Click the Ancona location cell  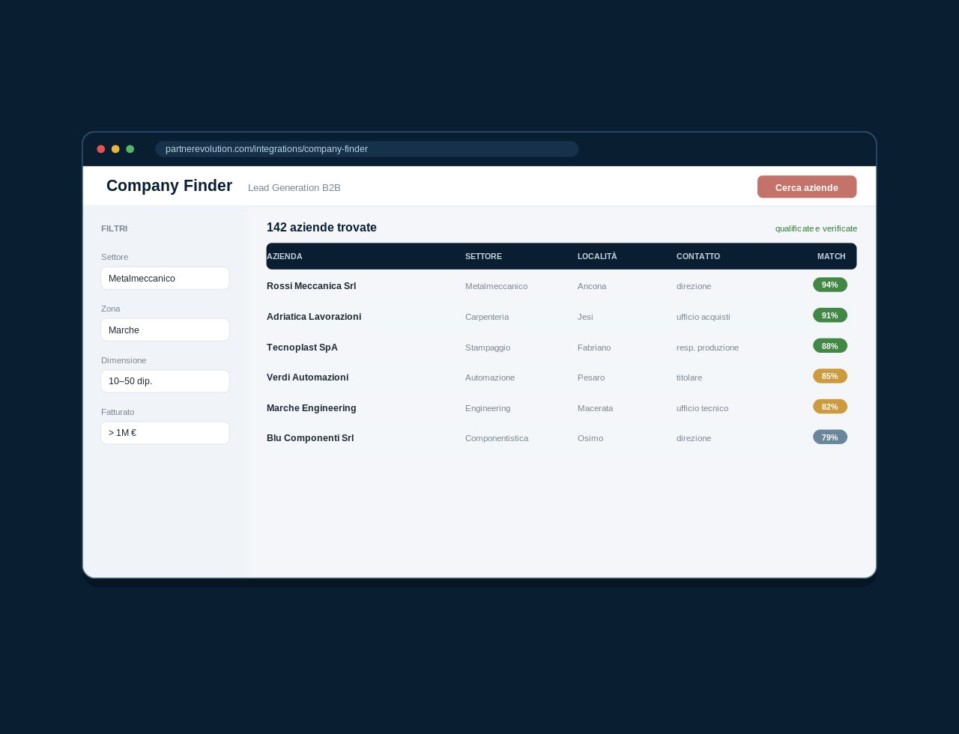click(592, 286)
